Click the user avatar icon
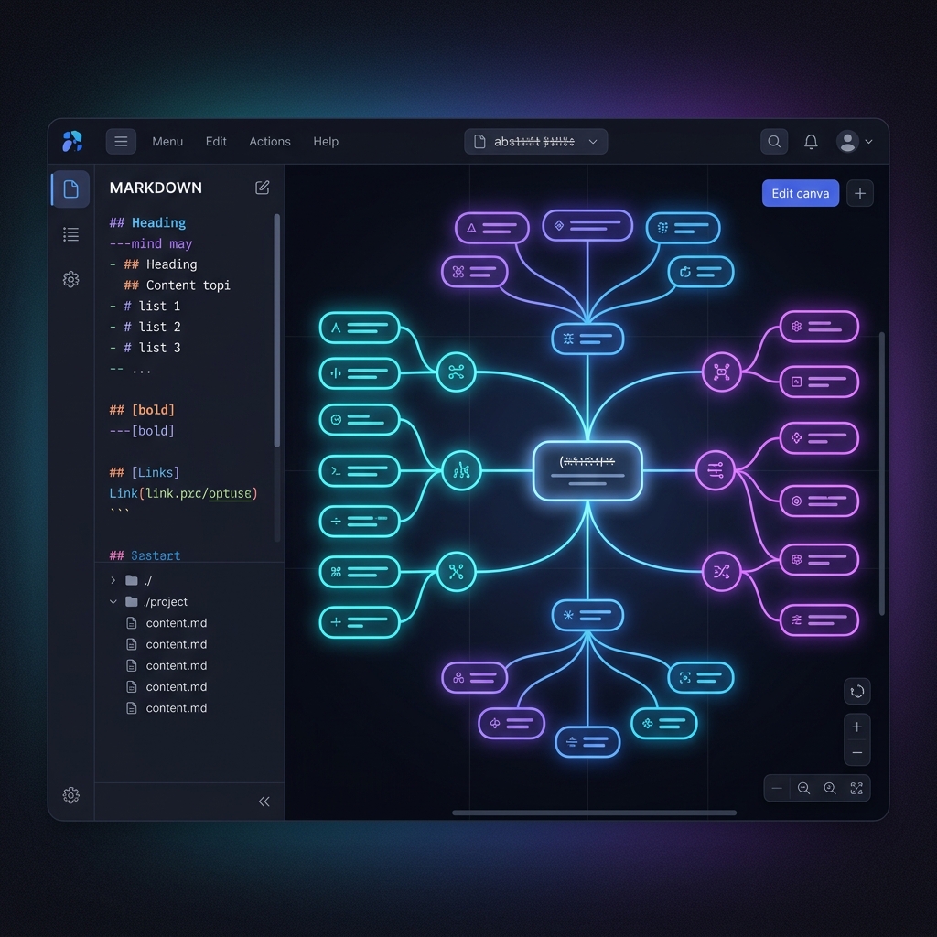The image size is (937, 937). pos(847,142)
